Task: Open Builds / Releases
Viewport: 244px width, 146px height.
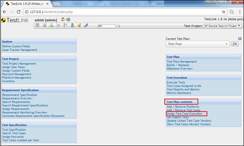Action: pos(178,65)
